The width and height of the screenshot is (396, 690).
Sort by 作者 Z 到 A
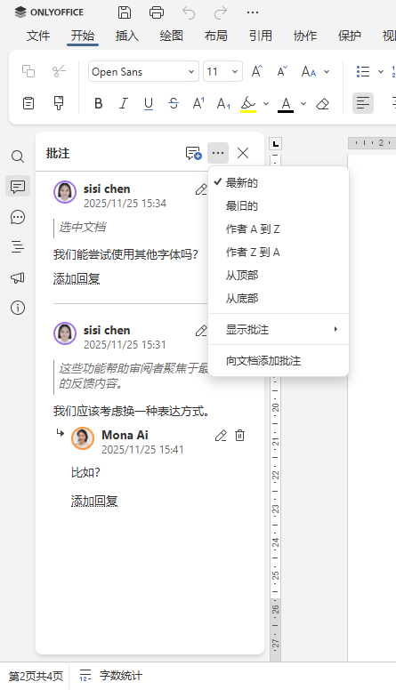(279, 253)
